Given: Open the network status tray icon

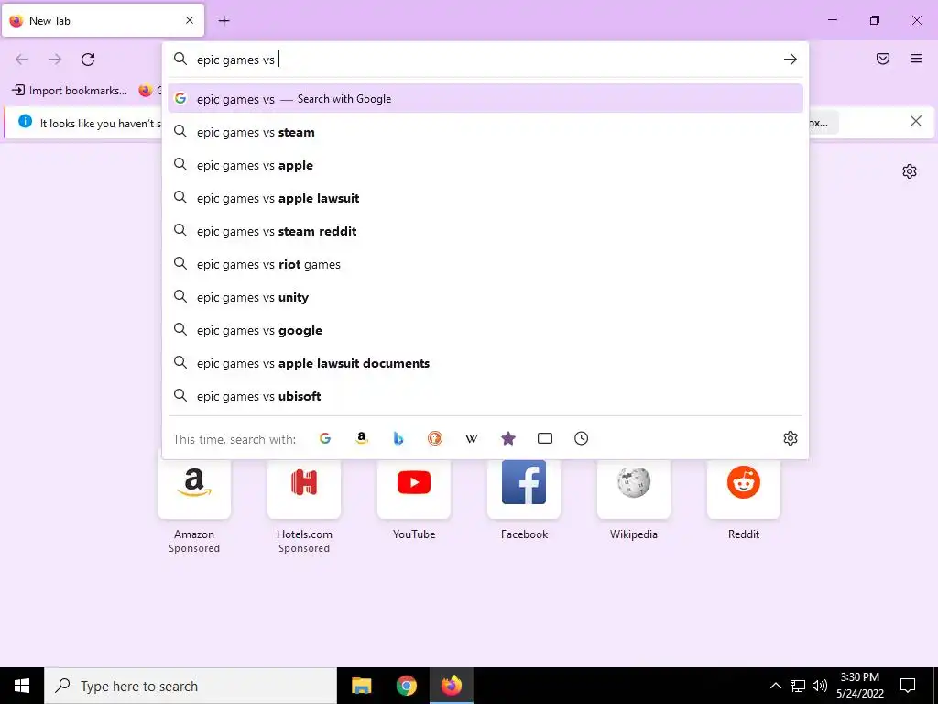Looking at the screenshot, I should tap(798, 686).
